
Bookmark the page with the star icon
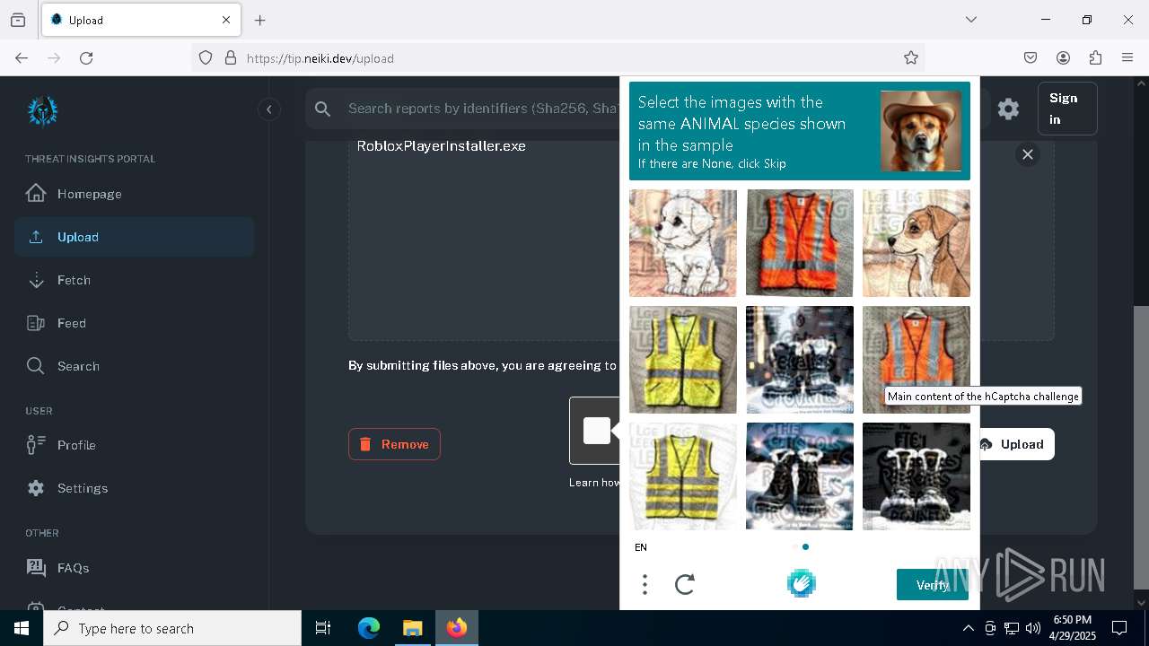911,57
